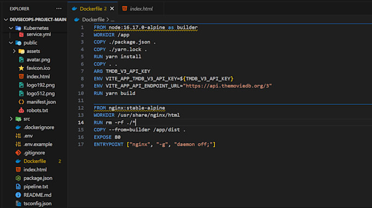Open favicon.ico from the file tree
This screenshot has width=372, height=208.
coord(38,68)
